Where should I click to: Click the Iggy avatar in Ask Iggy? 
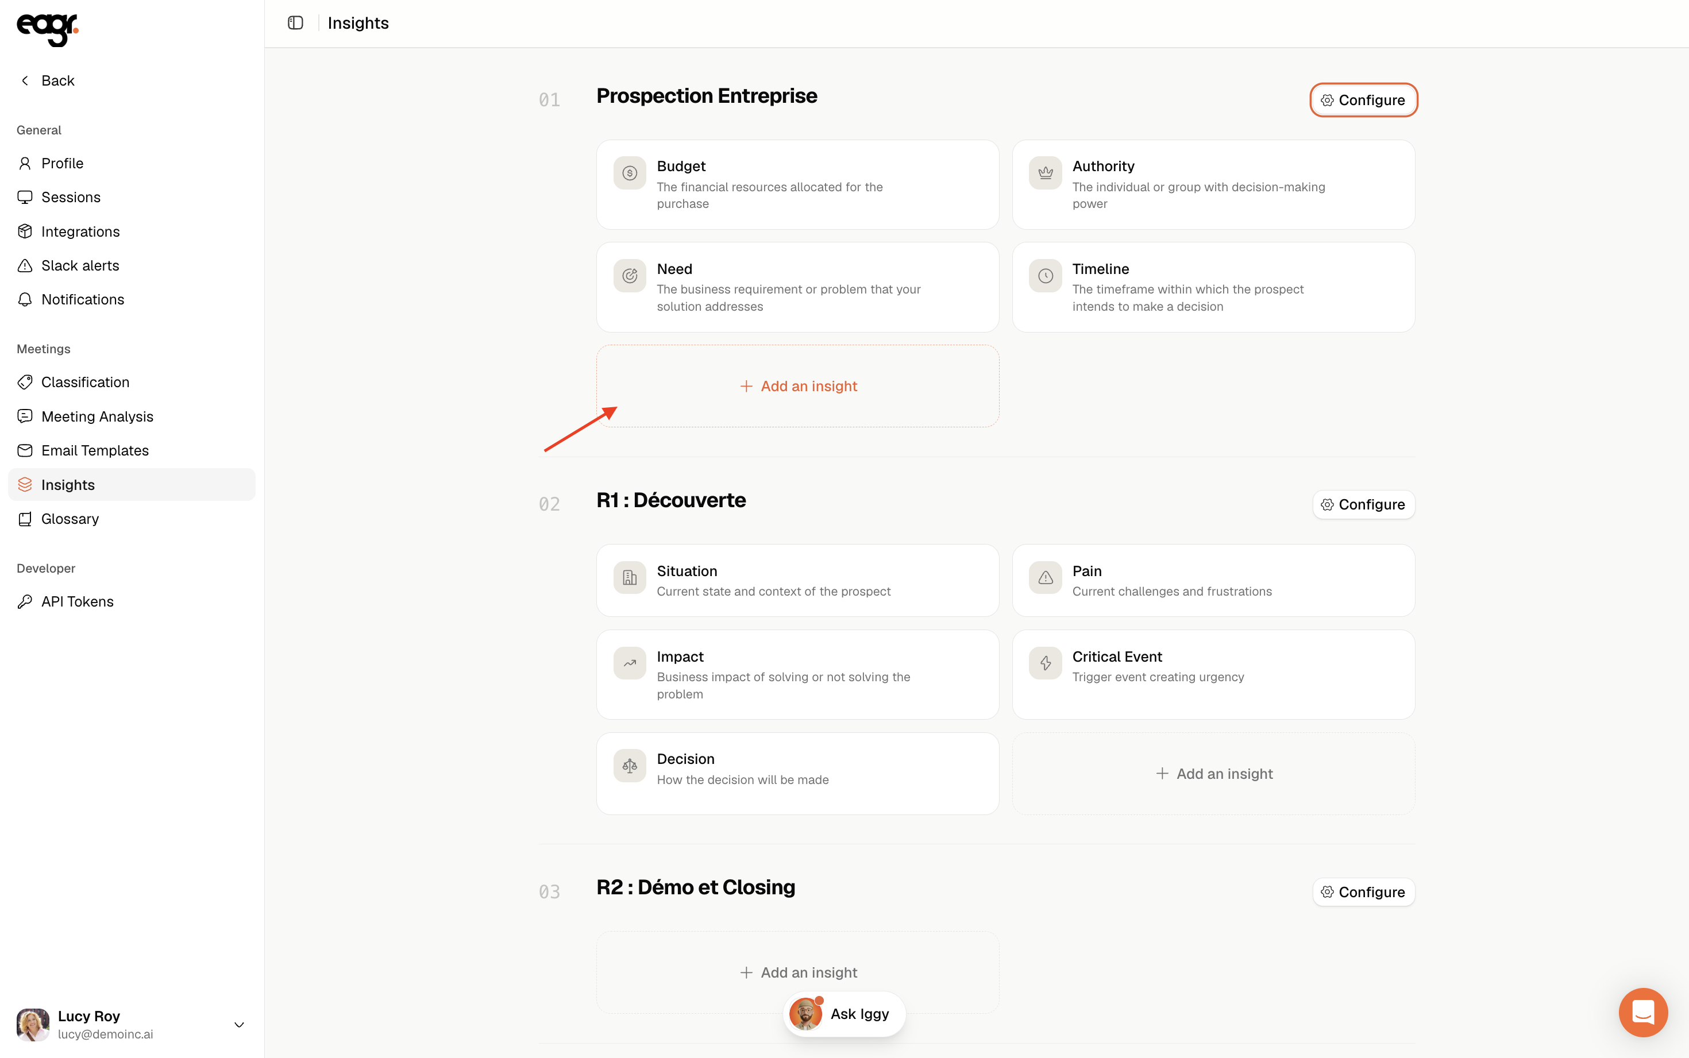coord(805,1014)
